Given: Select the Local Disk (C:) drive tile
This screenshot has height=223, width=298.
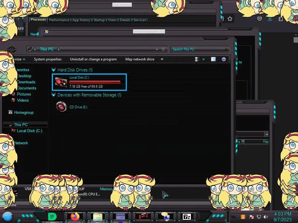Looking at the screenshot, I should tap(89, 82).
